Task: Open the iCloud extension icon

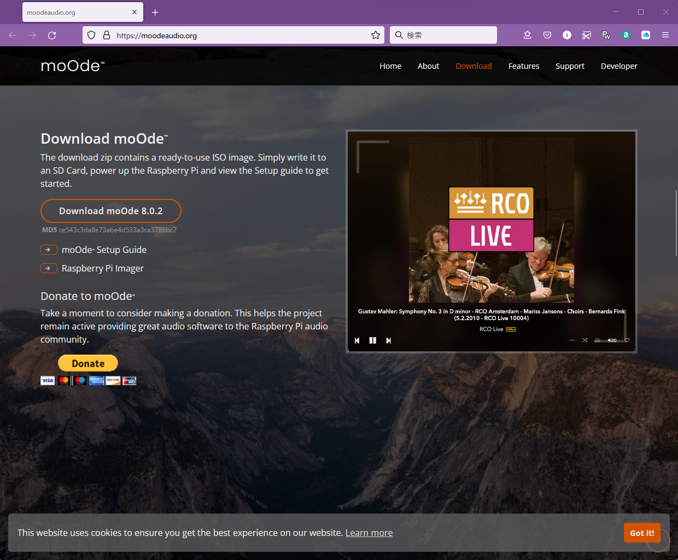Action: [646, 35]
